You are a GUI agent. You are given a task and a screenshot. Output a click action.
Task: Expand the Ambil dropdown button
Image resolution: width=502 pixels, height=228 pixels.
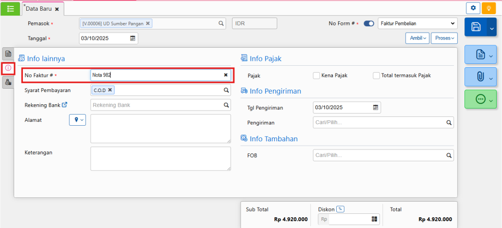coord(417,38)
